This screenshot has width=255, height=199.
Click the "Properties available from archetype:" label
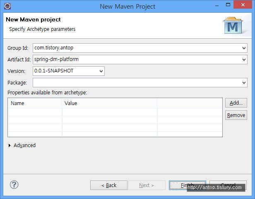click(47, 93)
